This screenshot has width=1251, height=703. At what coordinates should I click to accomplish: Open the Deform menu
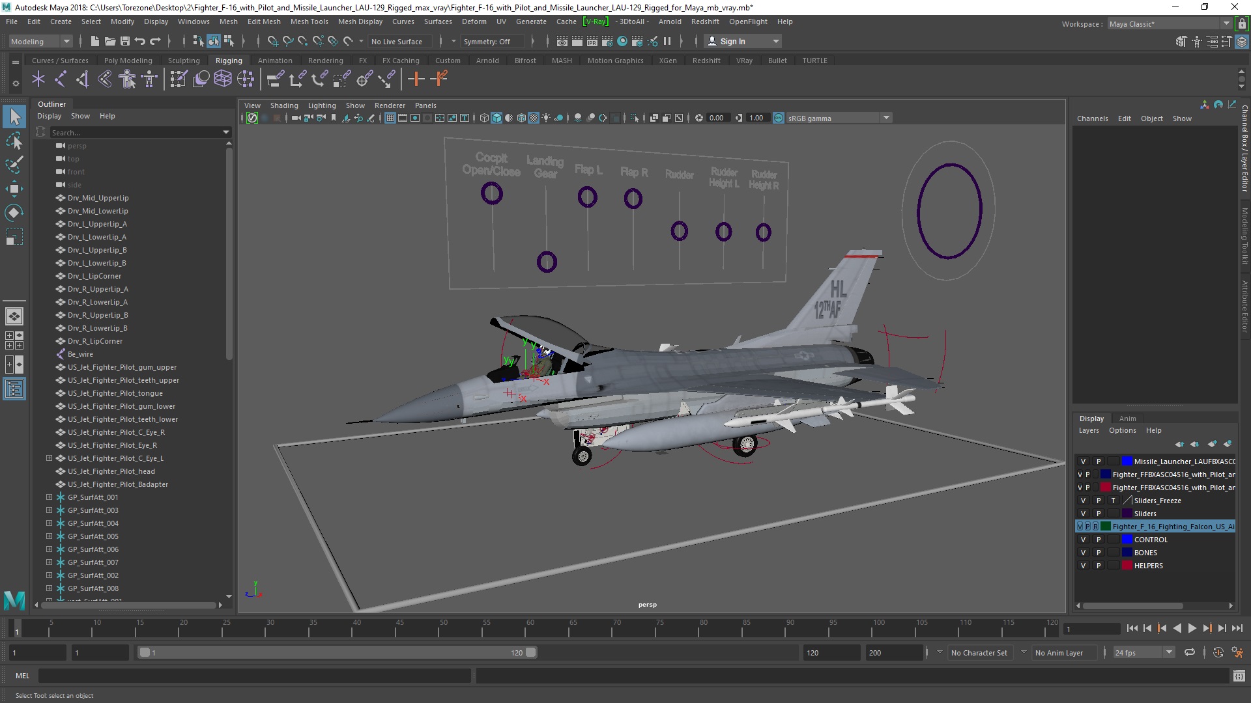pyautogui.click(x=474, y=21)
